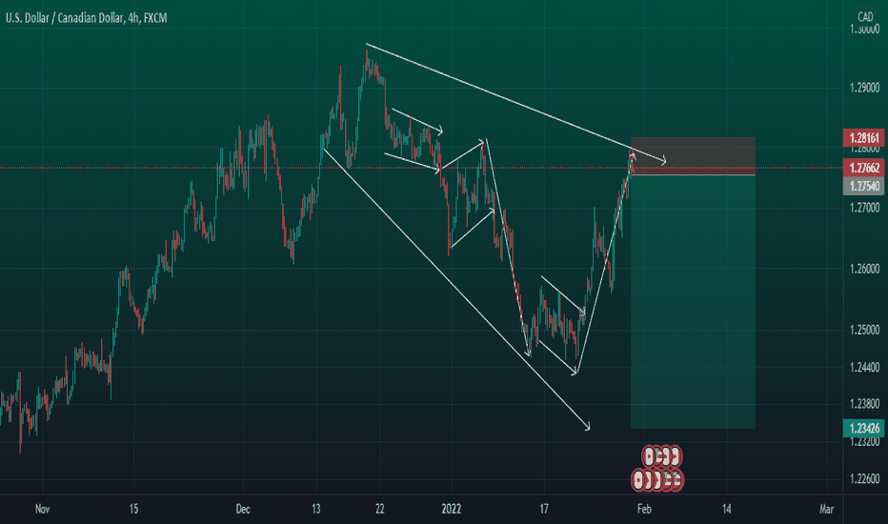Image resolution: width=888 pixels, height=524 pixels.
Task: Click the 1.27000 price axis label
Action: click(x=865, y=208)
